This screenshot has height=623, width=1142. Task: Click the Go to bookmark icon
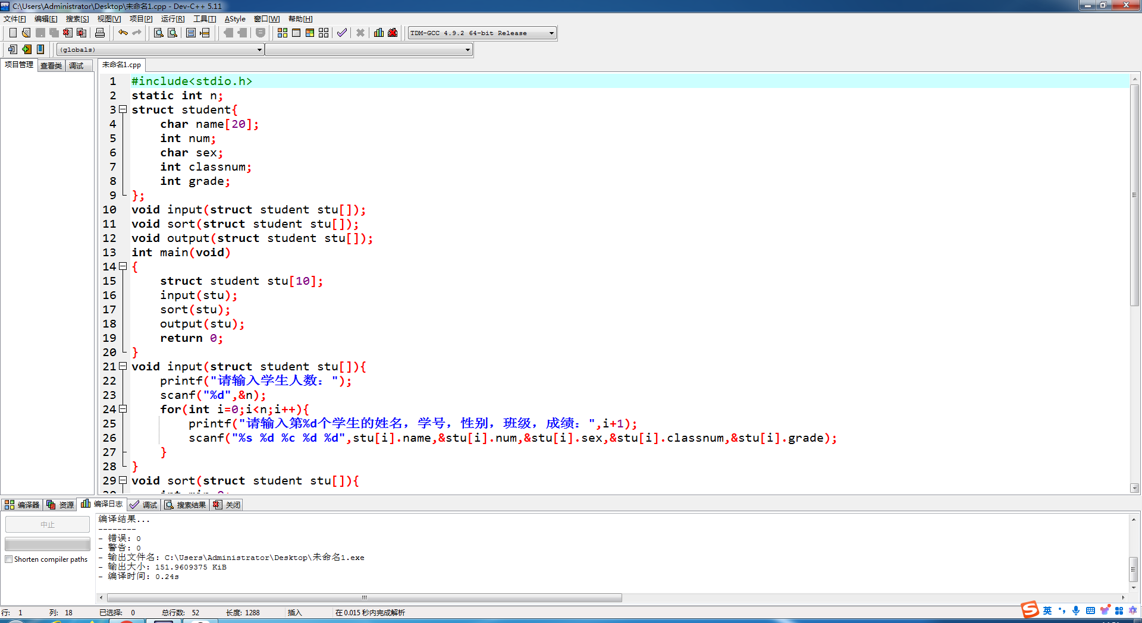tap(40, 49)
